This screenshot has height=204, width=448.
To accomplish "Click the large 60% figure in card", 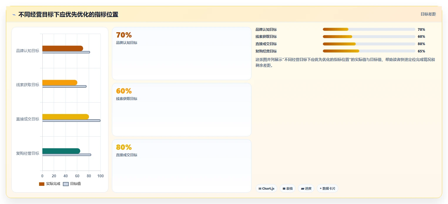I will [x=124, y=91].
